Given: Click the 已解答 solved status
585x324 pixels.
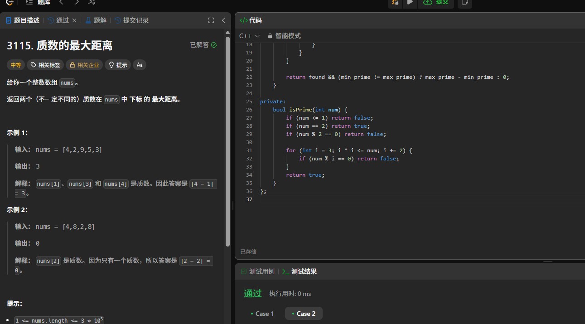Looking at the screenshot, I should click(203, 45).
